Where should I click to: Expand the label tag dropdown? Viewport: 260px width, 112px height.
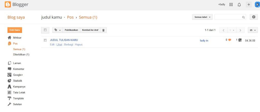[x=57, y=30]
